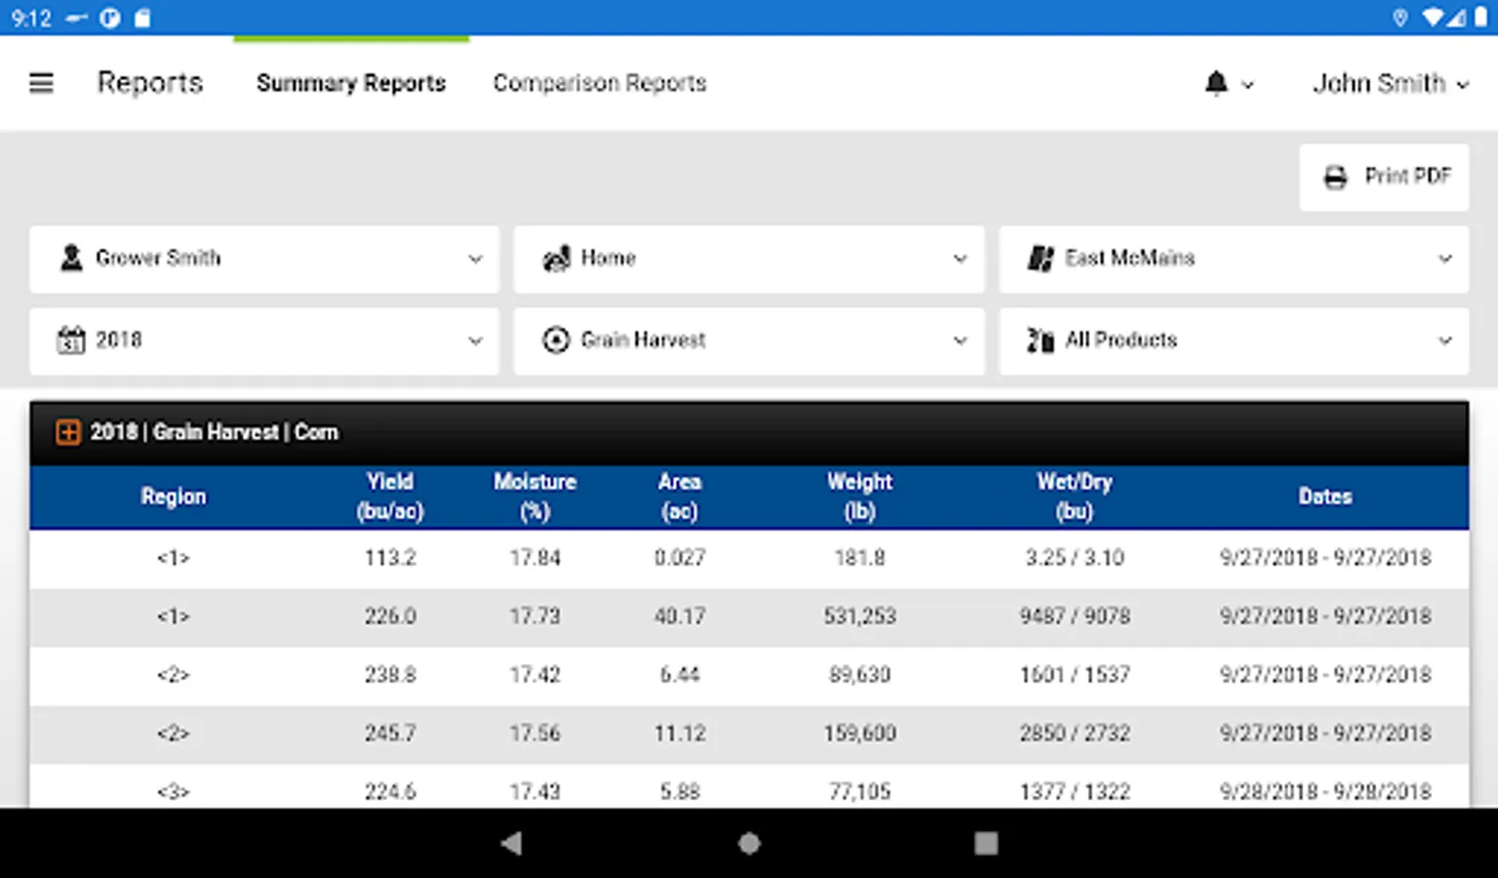Image resolution: width=1498 pixels, height=878 pixels.
Task: Open the Home farm dropdown
Action: point(749,259)
